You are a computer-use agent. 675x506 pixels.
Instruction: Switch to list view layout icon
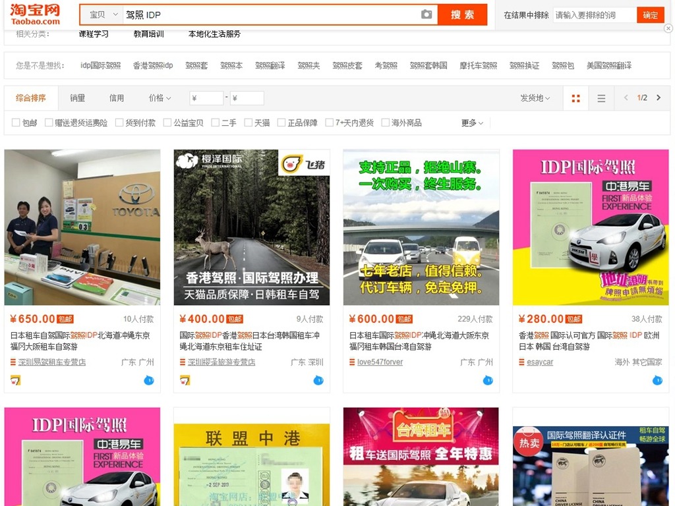pyautogui.click(x=601, y=99)
